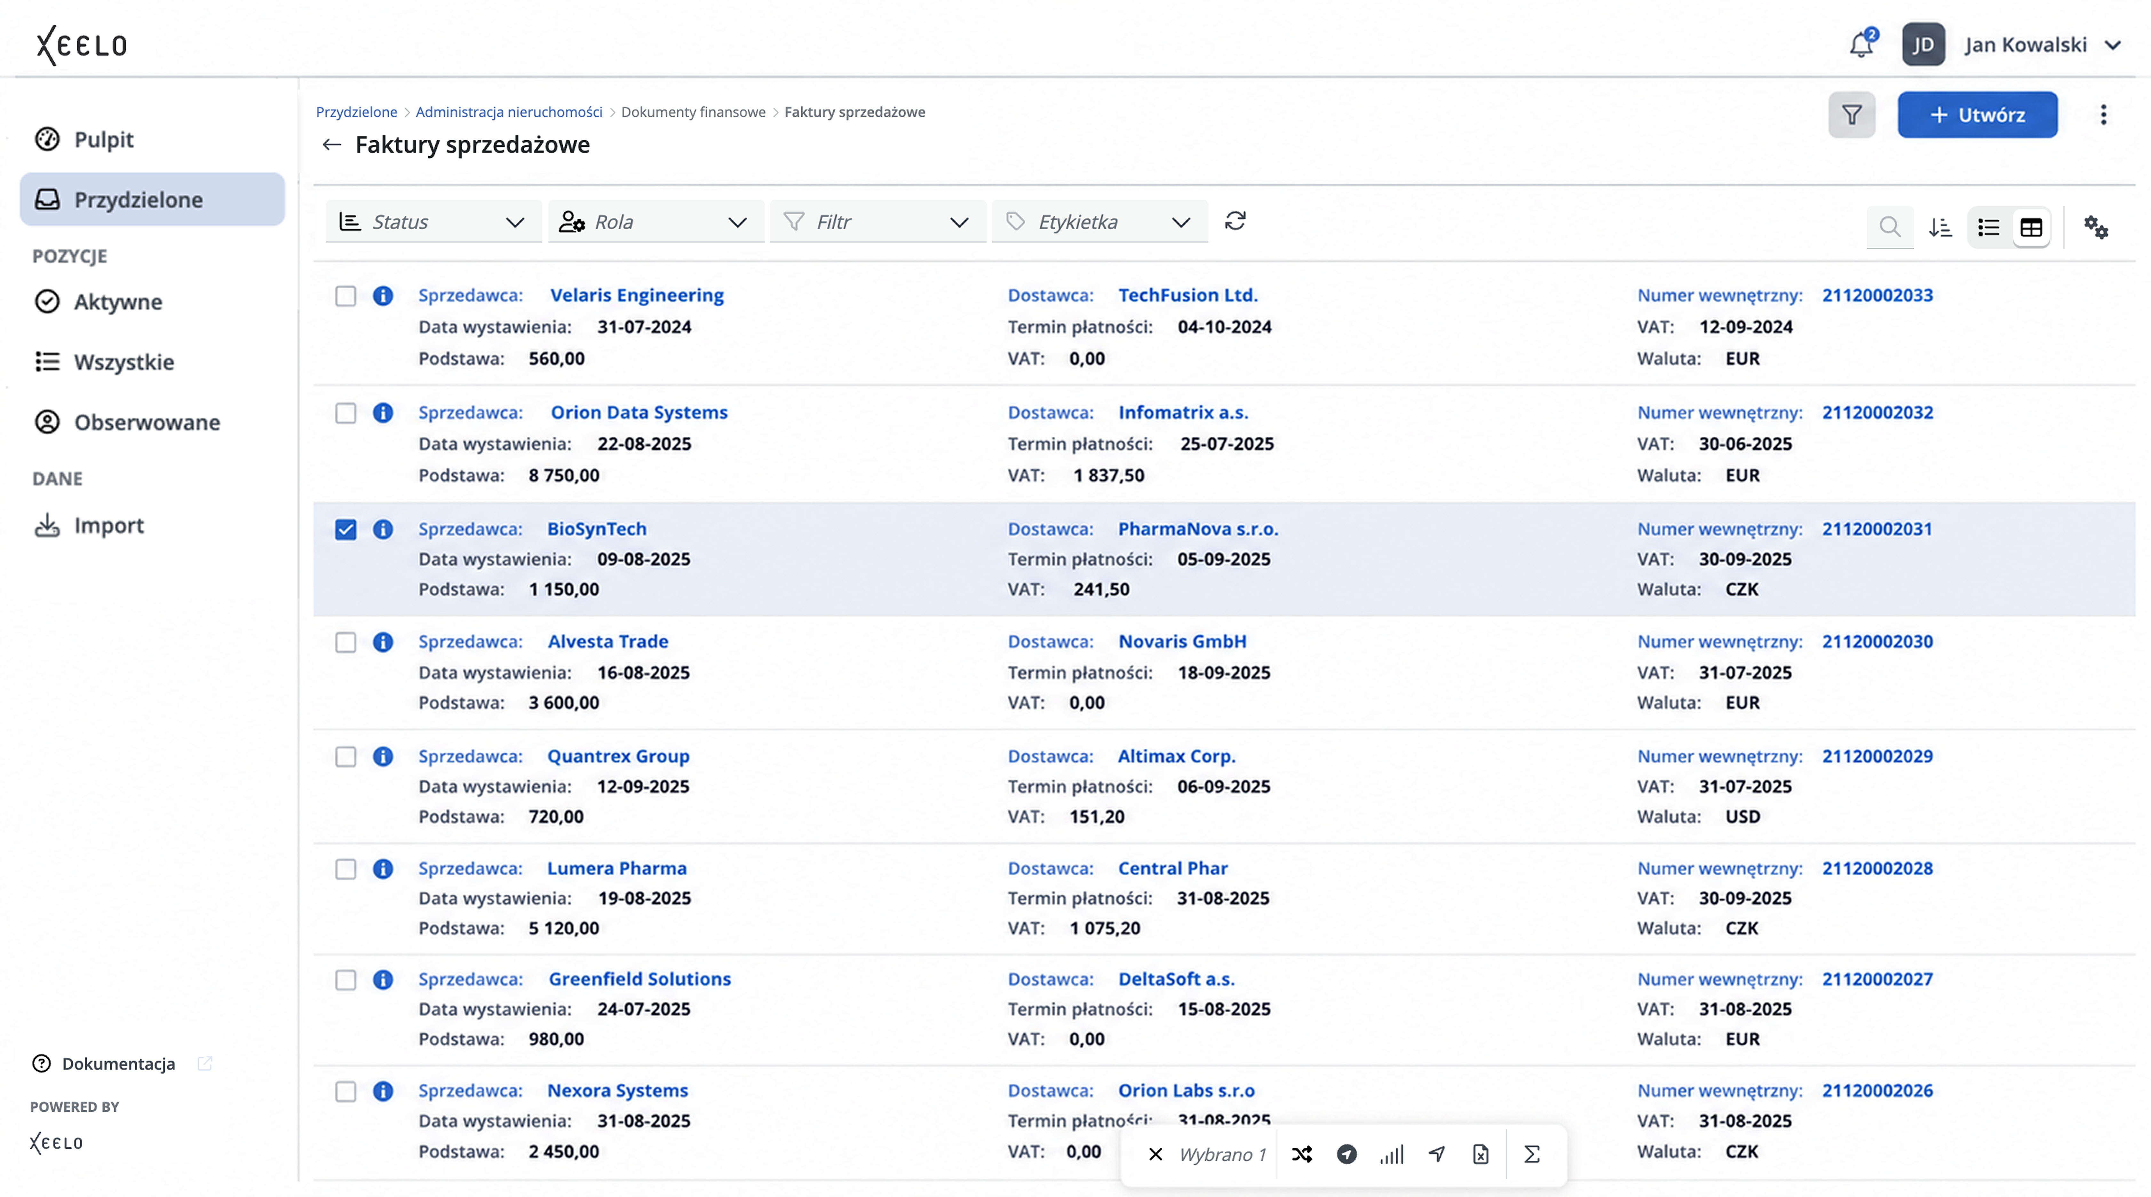Select the Greenfield Solutions invoice checkbox
The width and height of the screenshot is (2151, 1197).
coord(346,980)
